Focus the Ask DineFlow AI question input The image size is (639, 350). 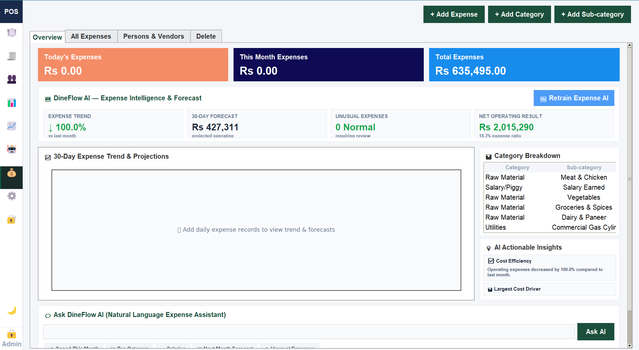tap(309, 332)
